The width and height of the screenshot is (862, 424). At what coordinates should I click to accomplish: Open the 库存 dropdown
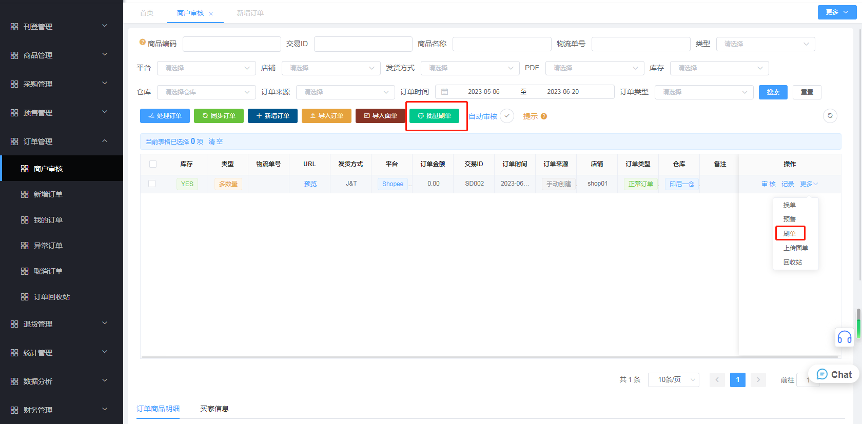coord(719,68)
